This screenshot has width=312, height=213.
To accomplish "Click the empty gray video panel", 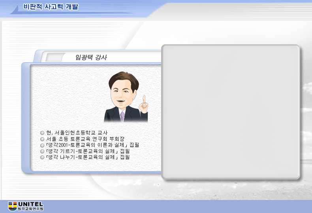I will coord(231,112).
